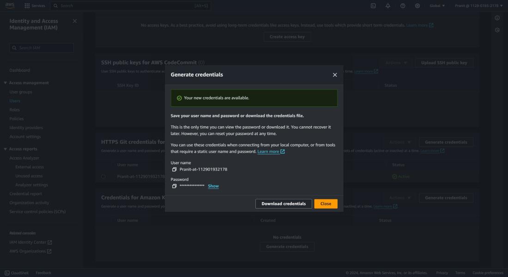Click Generate credentials button beside Keyspaces Actions
508x277 pixels.
446,197
